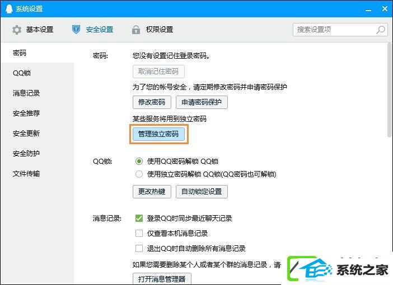Click the gear icon for 基本设置
This screenshot has height=285, width=393.
pos(17,30)
